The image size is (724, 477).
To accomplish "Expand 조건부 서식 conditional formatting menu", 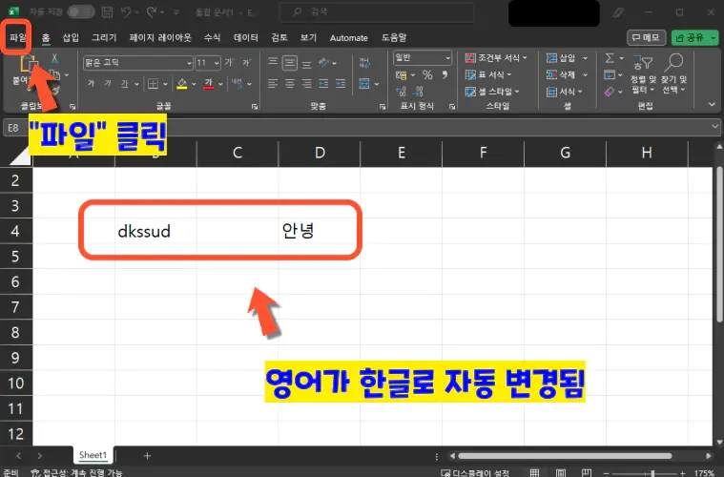I will coord(496,58).
